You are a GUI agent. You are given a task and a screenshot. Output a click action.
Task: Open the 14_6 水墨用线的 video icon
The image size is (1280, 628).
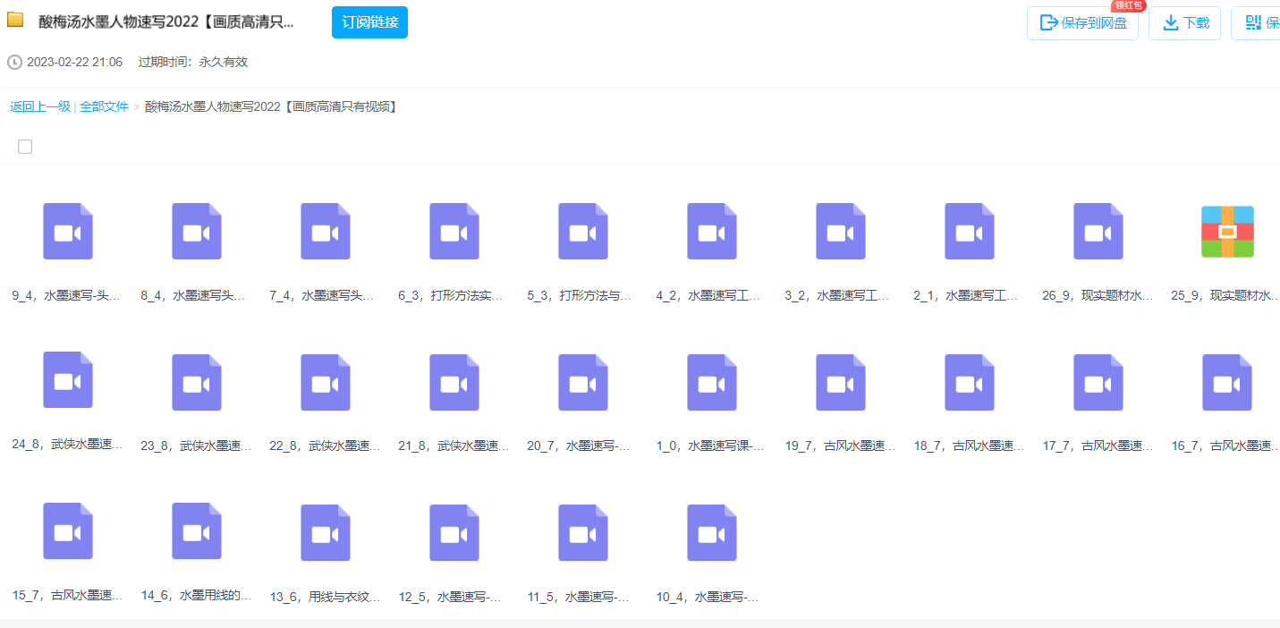pyautogui.click(x=197, y=531)
